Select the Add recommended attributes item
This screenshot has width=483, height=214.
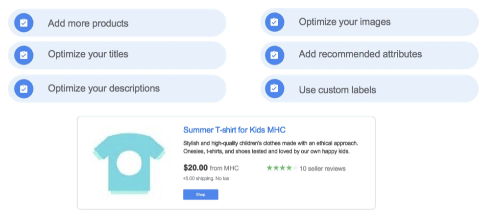(360, 54)
